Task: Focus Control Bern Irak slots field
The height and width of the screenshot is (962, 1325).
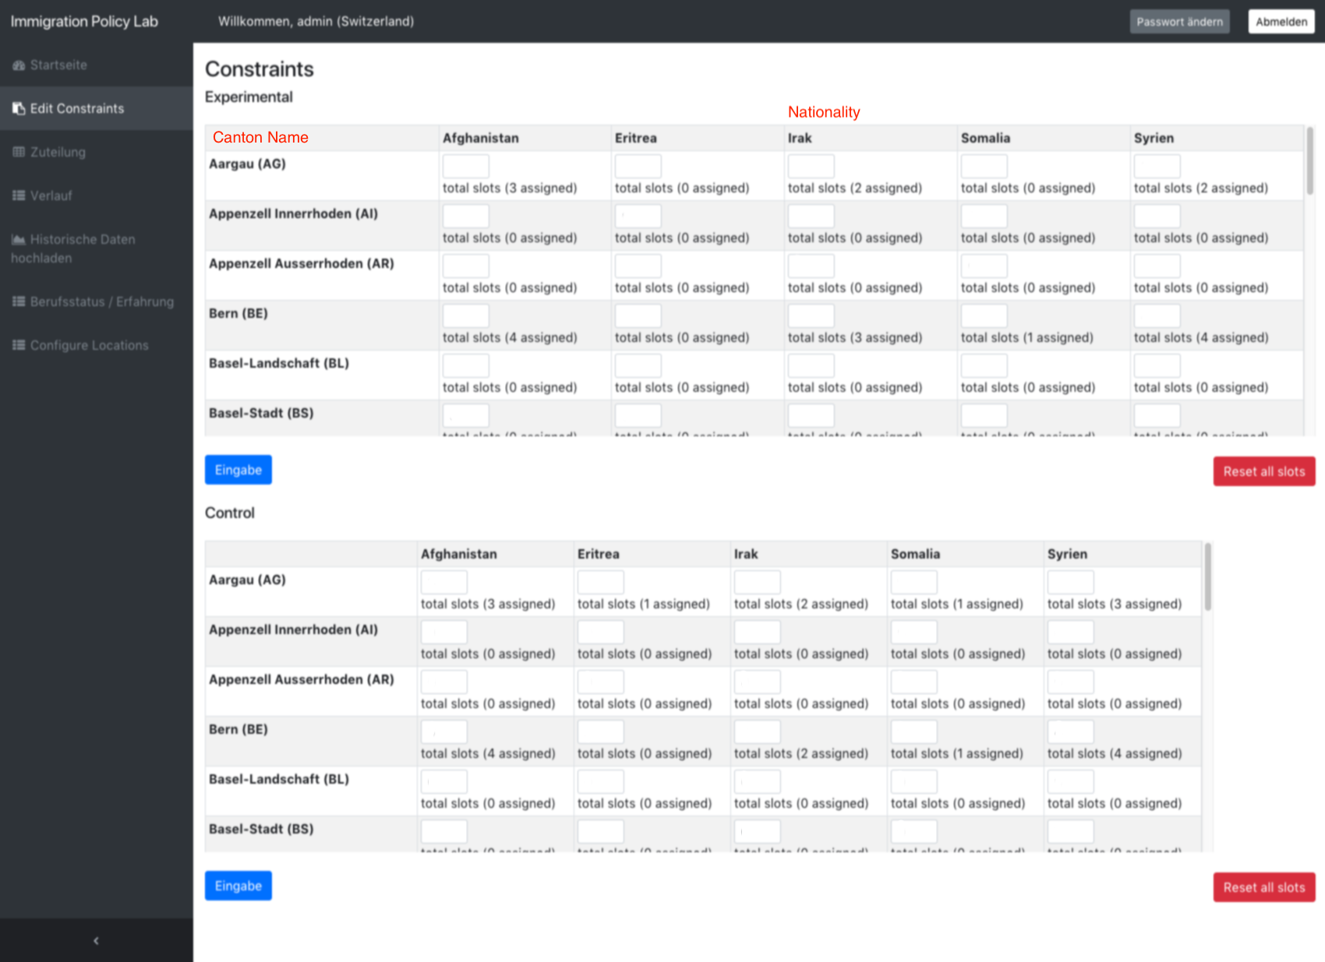Action: coord(757,731)
